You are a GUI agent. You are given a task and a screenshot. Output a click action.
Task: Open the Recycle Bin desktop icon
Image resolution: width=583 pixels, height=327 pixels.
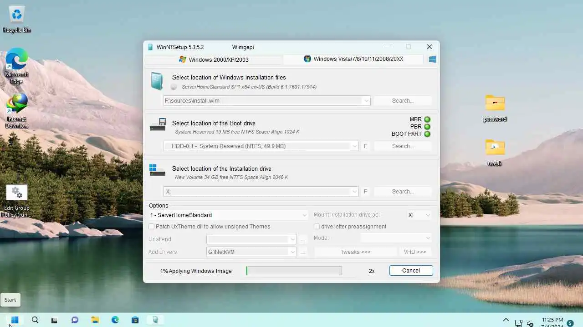coord(17,19)
